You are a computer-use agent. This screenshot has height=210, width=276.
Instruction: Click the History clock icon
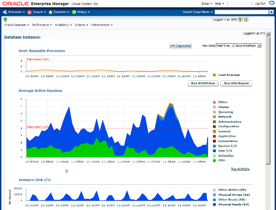(x=74, y=12)
